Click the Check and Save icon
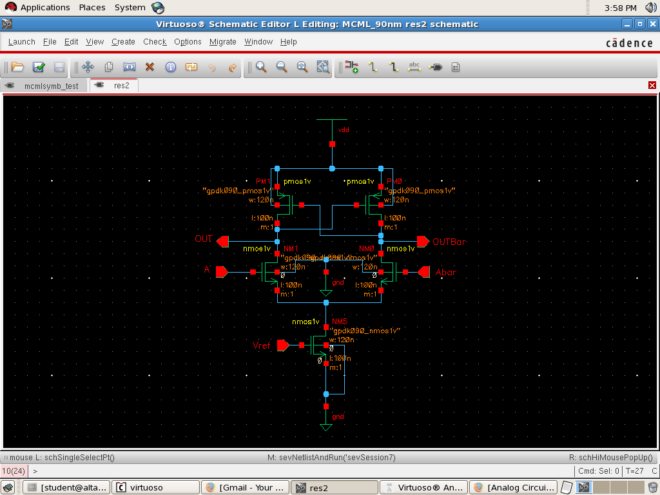This screenshot has width=660, height=495. (39, 67)
